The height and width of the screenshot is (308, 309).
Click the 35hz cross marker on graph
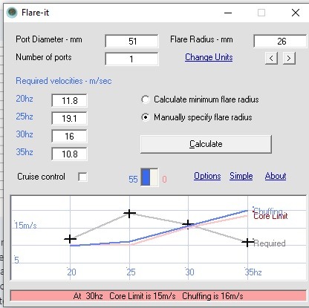tap(247, 242)
